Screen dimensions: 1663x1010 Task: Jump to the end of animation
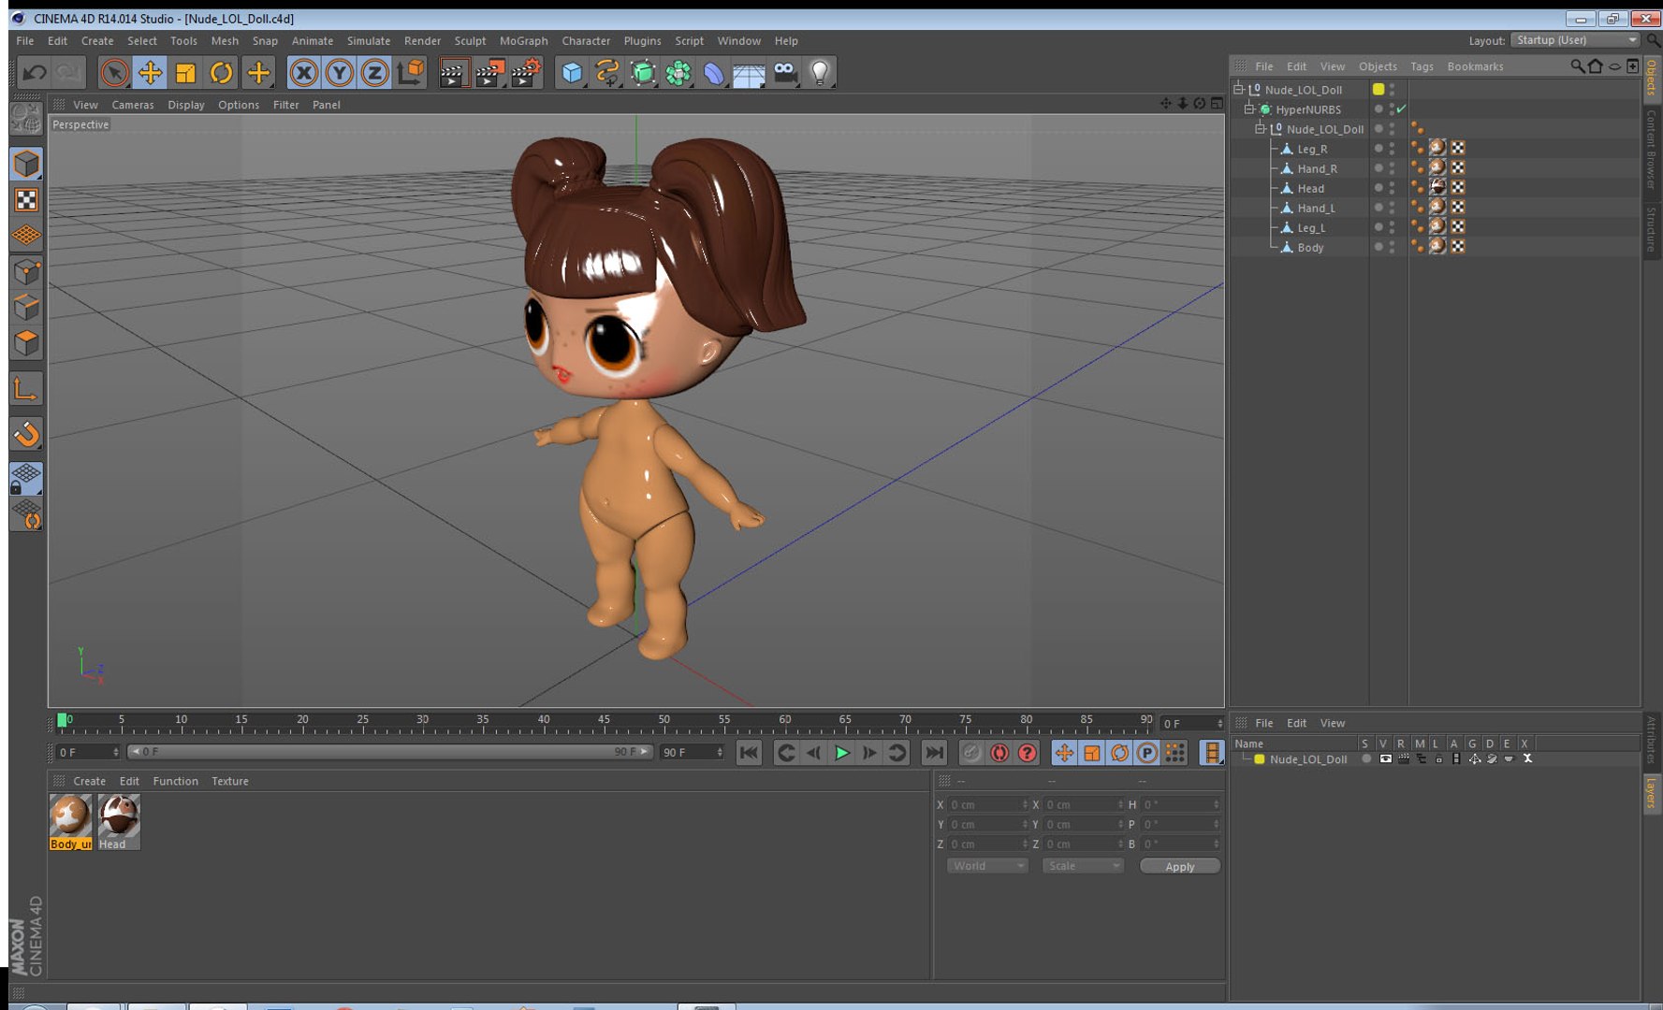[x=934, y=753]
